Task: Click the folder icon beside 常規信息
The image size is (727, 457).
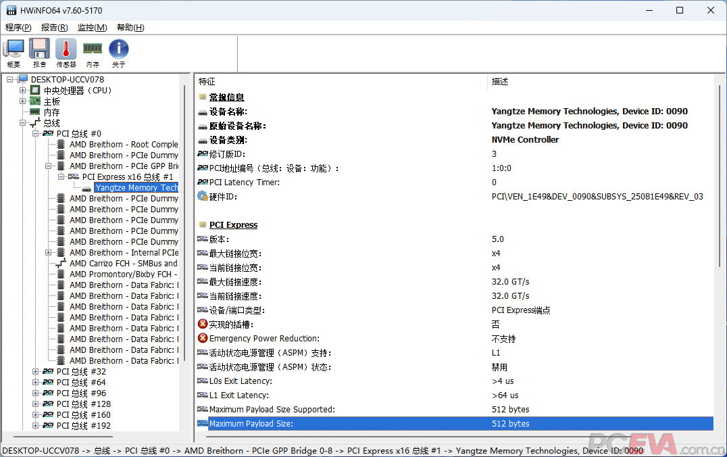Action: coord(203,97)
